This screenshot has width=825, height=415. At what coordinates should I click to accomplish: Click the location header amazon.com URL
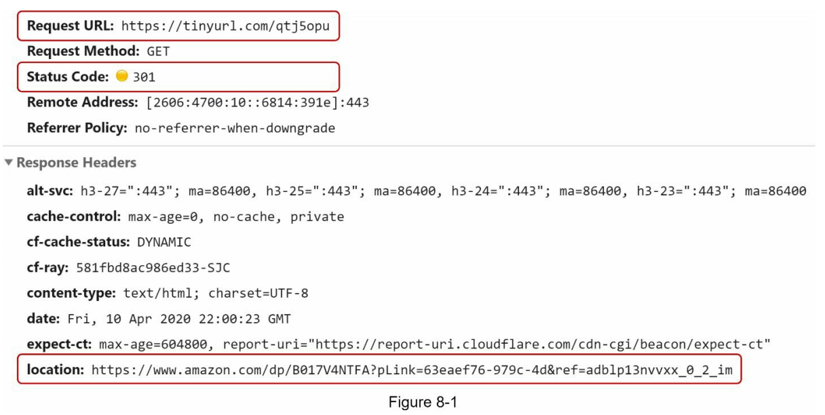412,371
